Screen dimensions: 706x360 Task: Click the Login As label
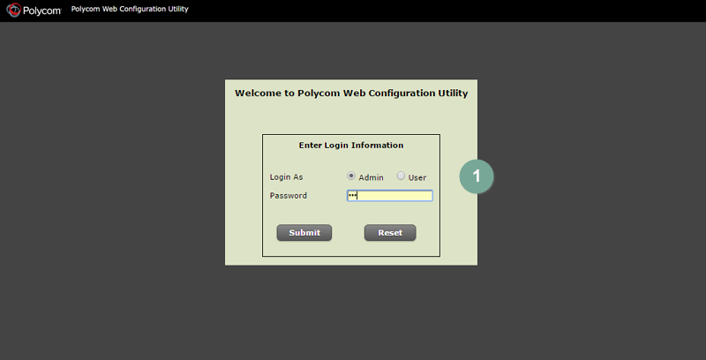pyautogui.click(x=286, y=177)
